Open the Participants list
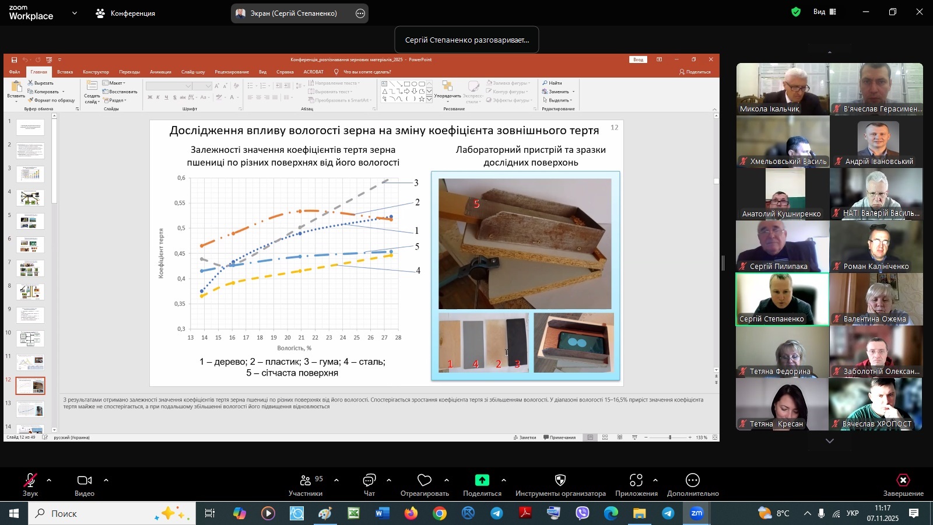 [306, 480]
